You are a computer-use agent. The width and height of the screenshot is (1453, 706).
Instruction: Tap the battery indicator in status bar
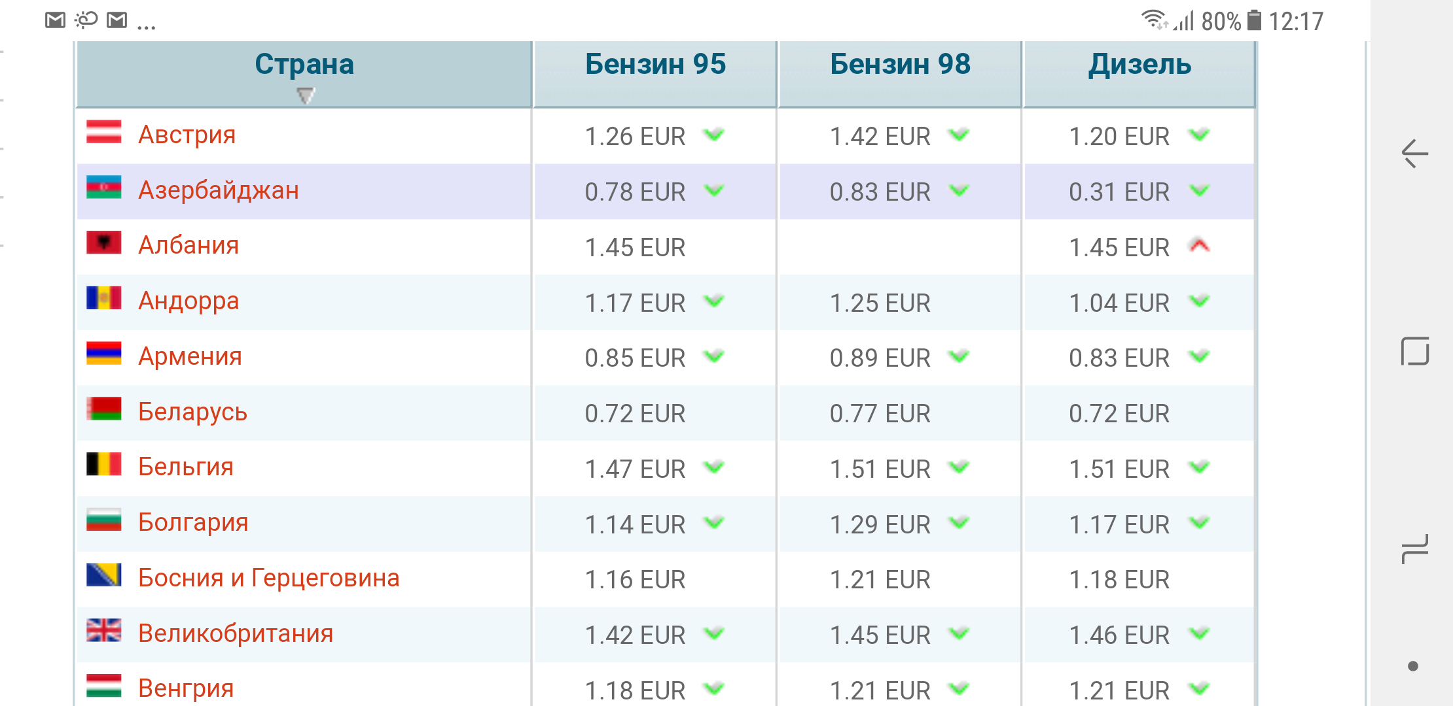coord(1254,21)
